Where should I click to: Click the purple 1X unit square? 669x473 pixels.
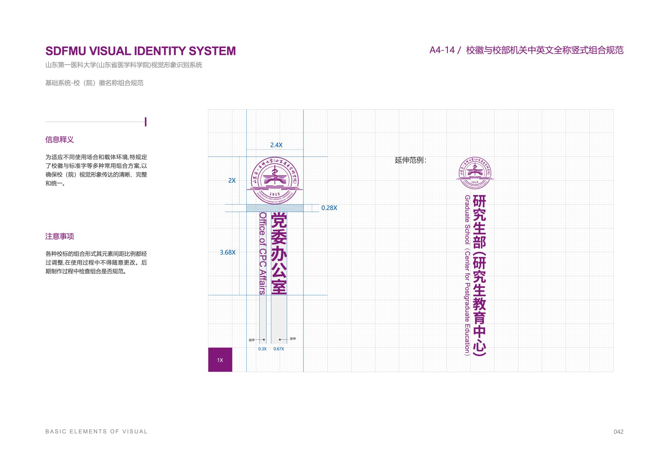(x=220, y=360)
